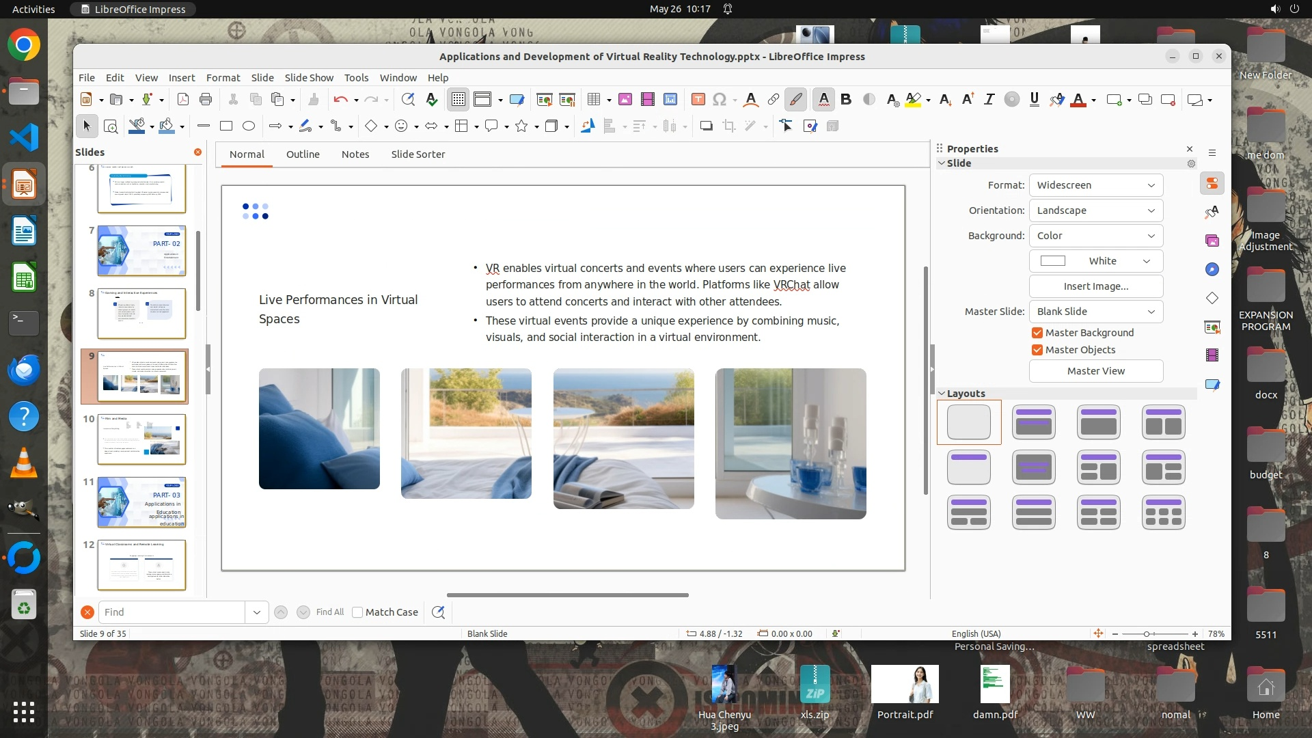1312x738 pixels.
Task: Open the Format dropdown showing Widescreen
Action: 1095,185
